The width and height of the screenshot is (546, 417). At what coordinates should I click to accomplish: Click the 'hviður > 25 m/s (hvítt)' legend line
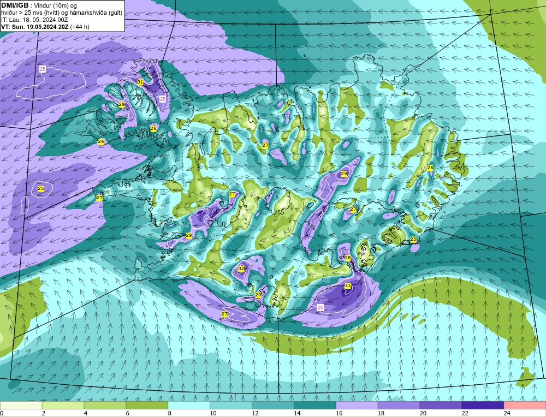point(62,13)
